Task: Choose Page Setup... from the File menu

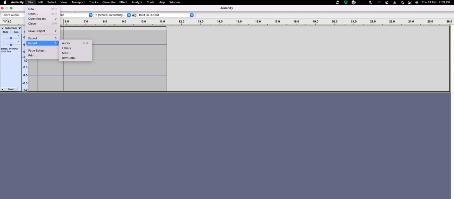Action: coord(42,51)
